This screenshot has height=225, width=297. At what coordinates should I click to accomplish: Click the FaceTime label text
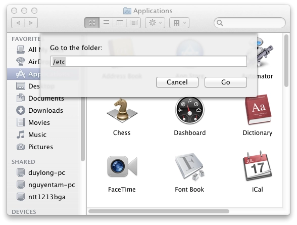pyautogui.click(x=122, y=190)
